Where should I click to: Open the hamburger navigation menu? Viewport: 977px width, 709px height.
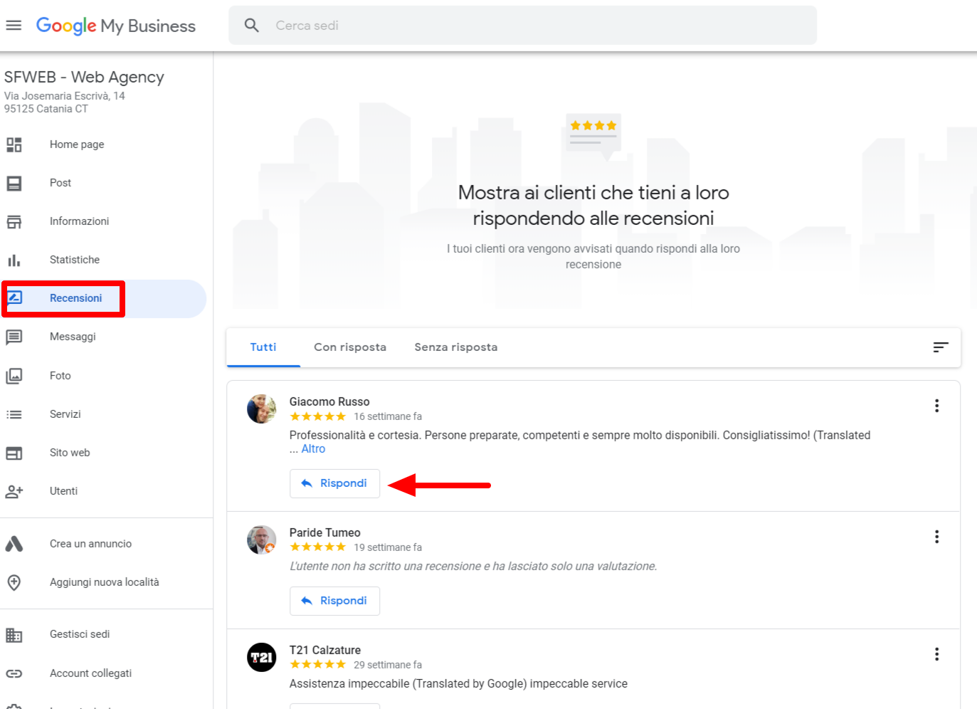[14, 26]
